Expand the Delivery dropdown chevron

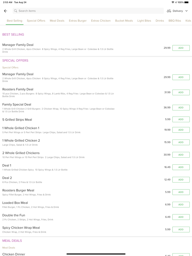pyautogui.click(x=187, y=11)
